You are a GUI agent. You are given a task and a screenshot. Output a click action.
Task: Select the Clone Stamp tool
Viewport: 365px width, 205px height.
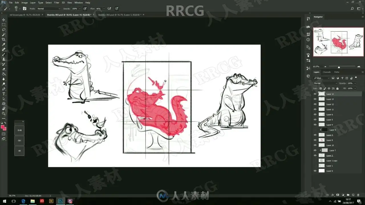click(4, 59)
